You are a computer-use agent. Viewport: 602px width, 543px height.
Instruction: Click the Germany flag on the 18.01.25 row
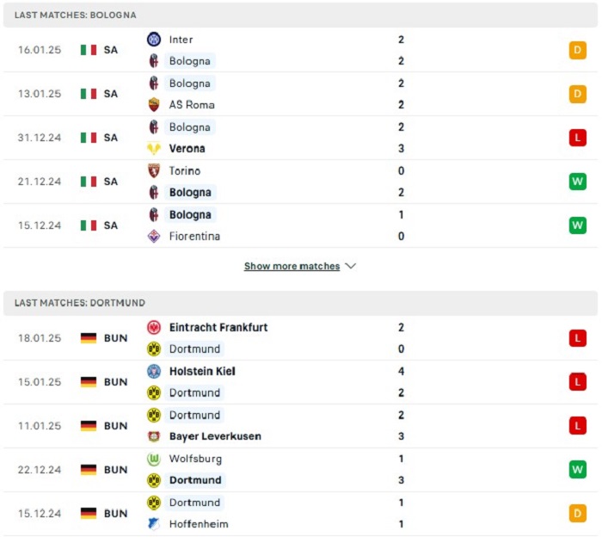[x=89, y=338]
